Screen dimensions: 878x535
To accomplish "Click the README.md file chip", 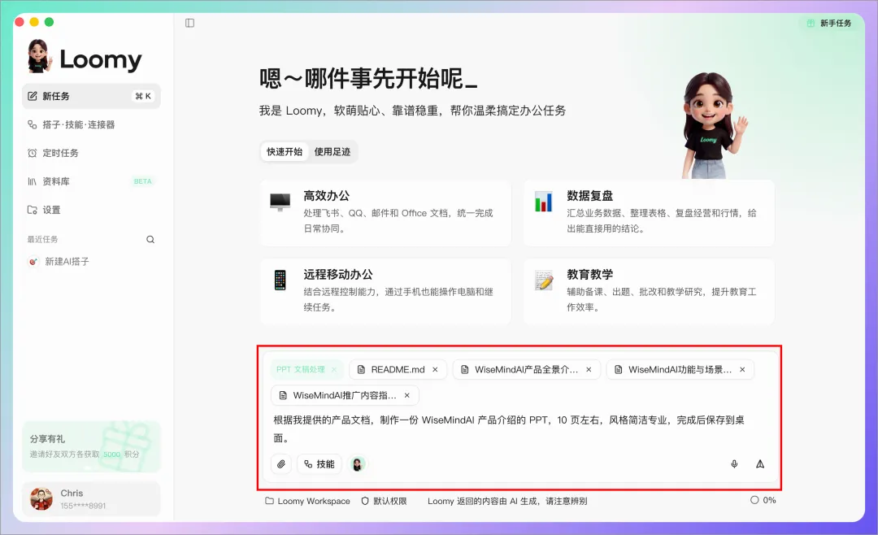I will click(x=398, y=370).
